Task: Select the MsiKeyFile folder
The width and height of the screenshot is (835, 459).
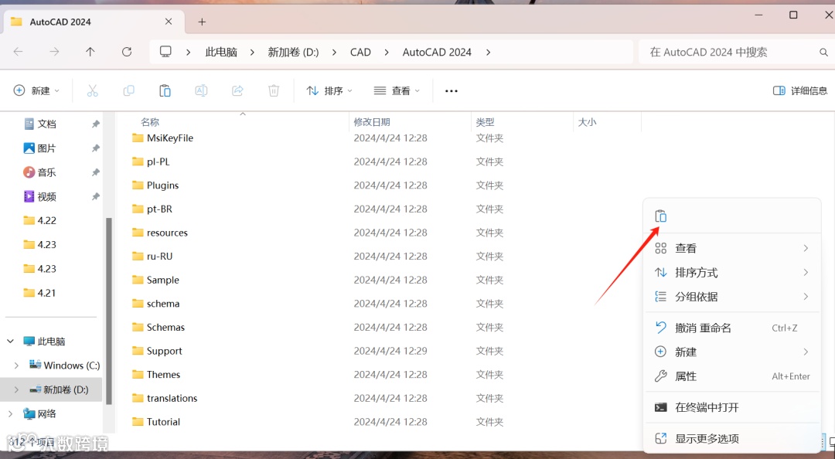Action: coord(162,138)
